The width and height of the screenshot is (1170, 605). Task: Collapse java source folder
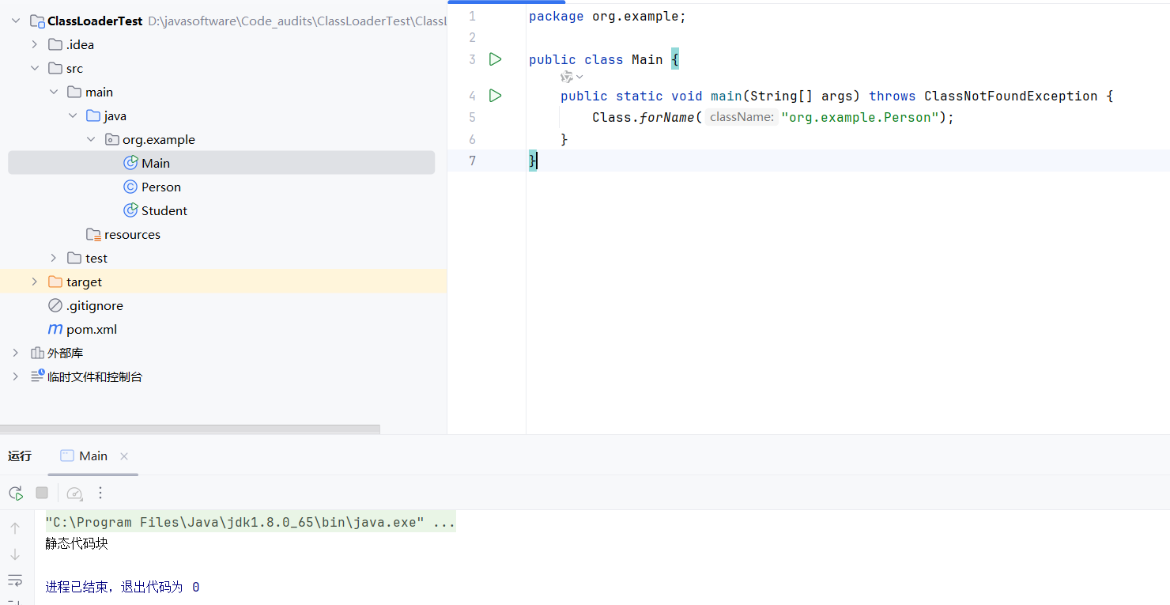tap(73, 115)
